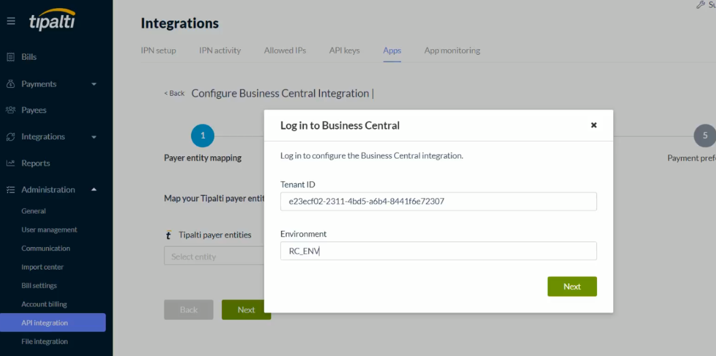This screenshot has width=716, height=356.
Task: Click the Tenant ID input field
Action: [x=438, y=202]
